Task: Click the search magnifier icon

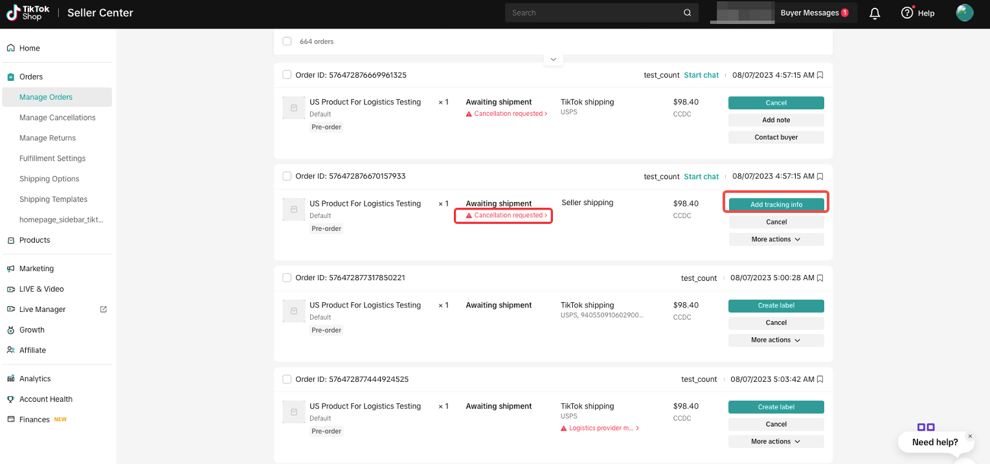Action: click(687, 13)
